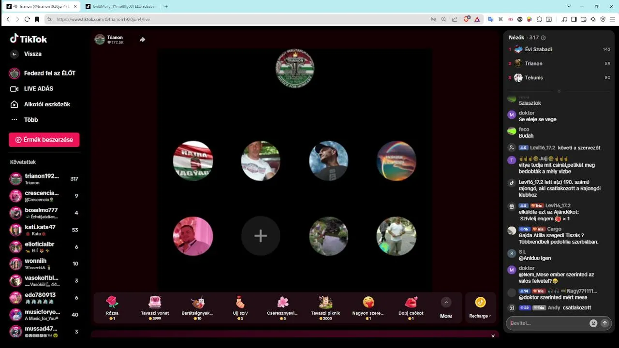The image size is (619, 348).
Task: Expand More gifts
Action: [x=446, y=307]
